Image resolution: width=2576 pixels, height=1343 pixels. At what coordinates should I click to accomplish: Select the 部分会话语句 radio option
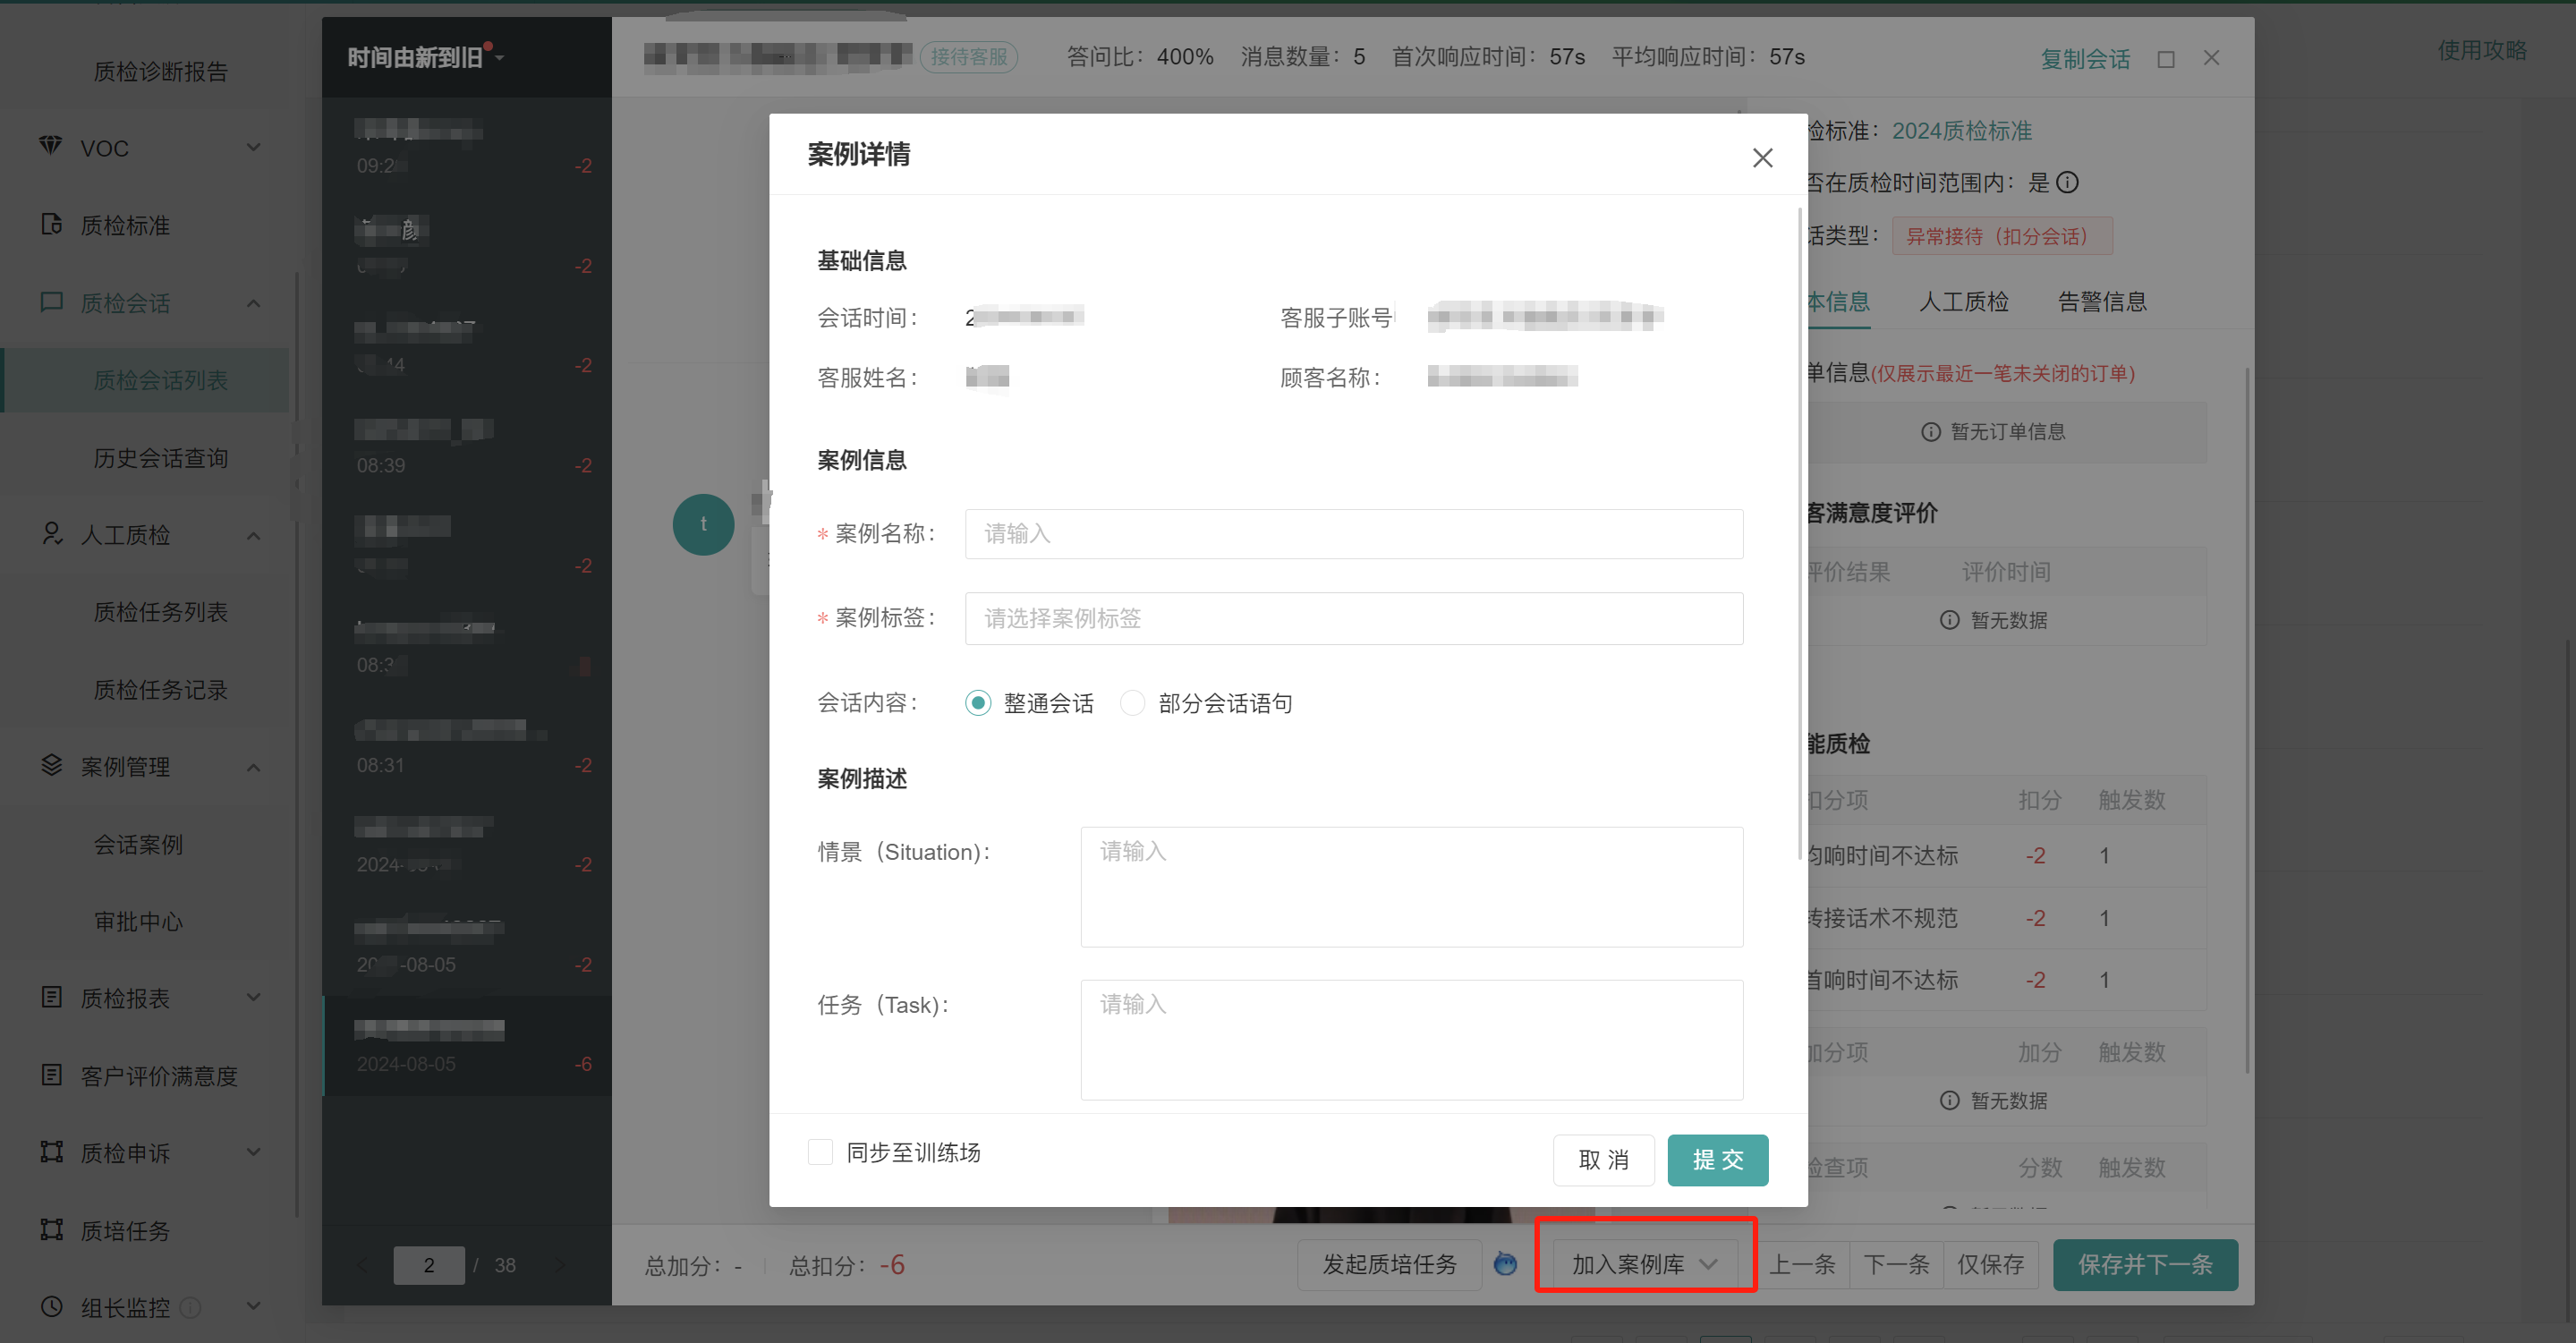click(1132, 703)
